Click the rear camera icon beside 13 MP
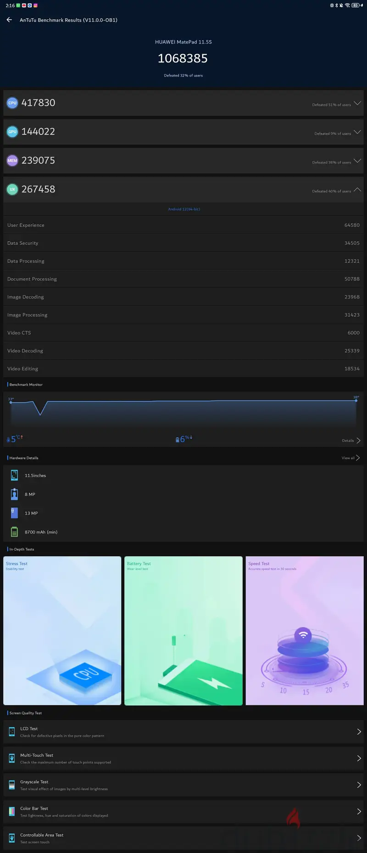 point(14,513)
